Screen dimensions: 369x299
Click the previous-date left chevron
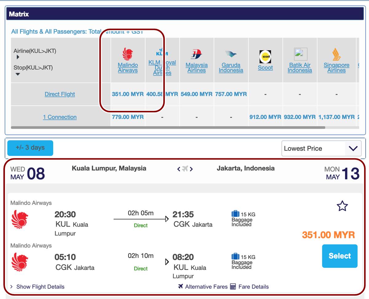[x=179, y=169]
